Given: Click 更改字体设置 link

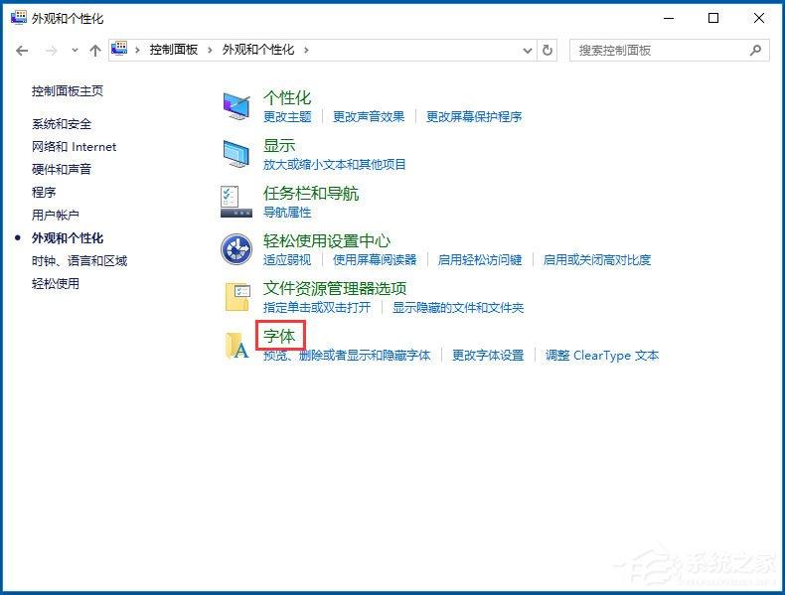Looking at the screenshot, I should coord(488,356).
